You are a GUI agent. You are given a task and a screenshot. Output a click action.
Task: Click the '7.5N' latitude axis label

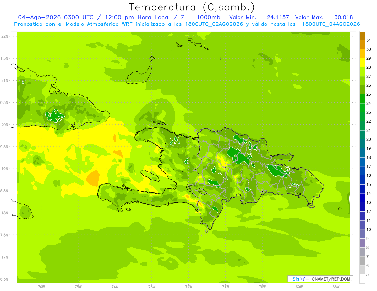[5, 235]
